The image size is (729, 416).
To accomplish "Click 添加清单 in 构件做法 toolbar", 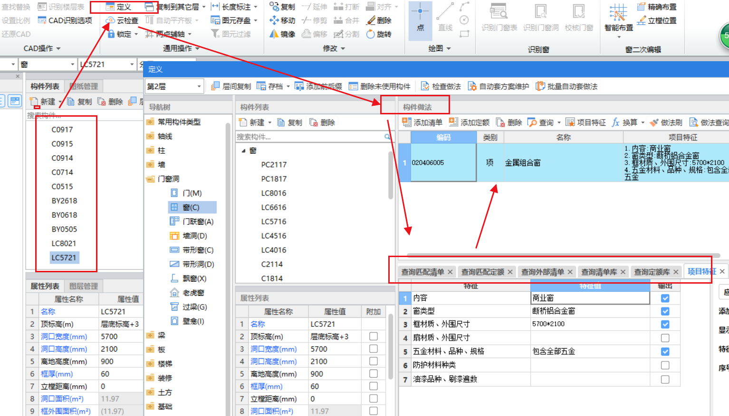I will click(x=422, y=122).
